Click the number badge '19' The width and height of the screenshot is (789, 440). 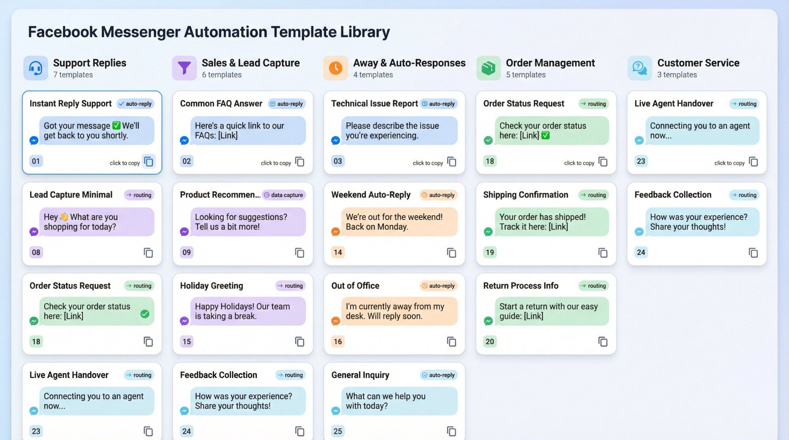[490, 252]
